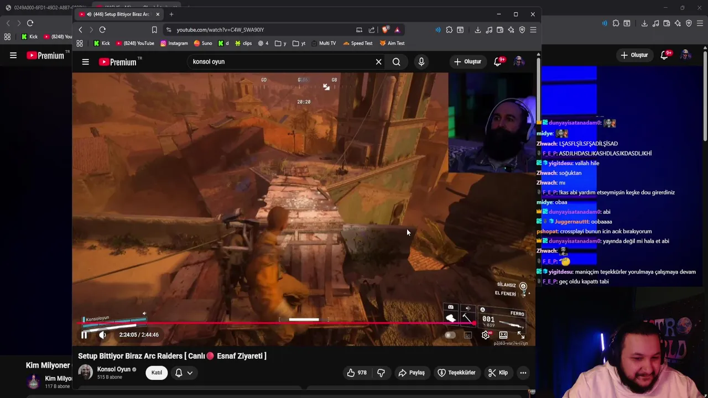Viewport: 708px width, 398px height.
Task: Share this page icon in address bar
Action: [x=372, y=30]
